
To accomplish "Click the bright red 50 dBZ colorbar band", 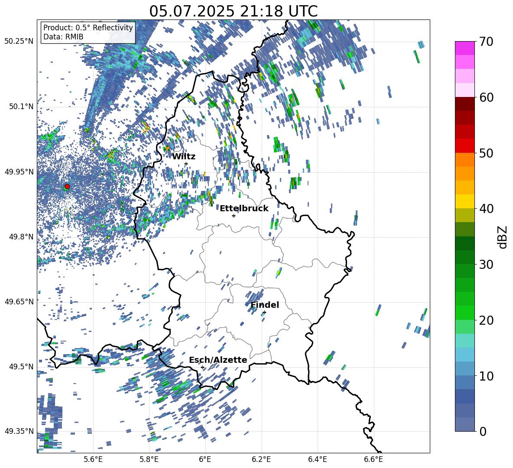I will [464, 146].
